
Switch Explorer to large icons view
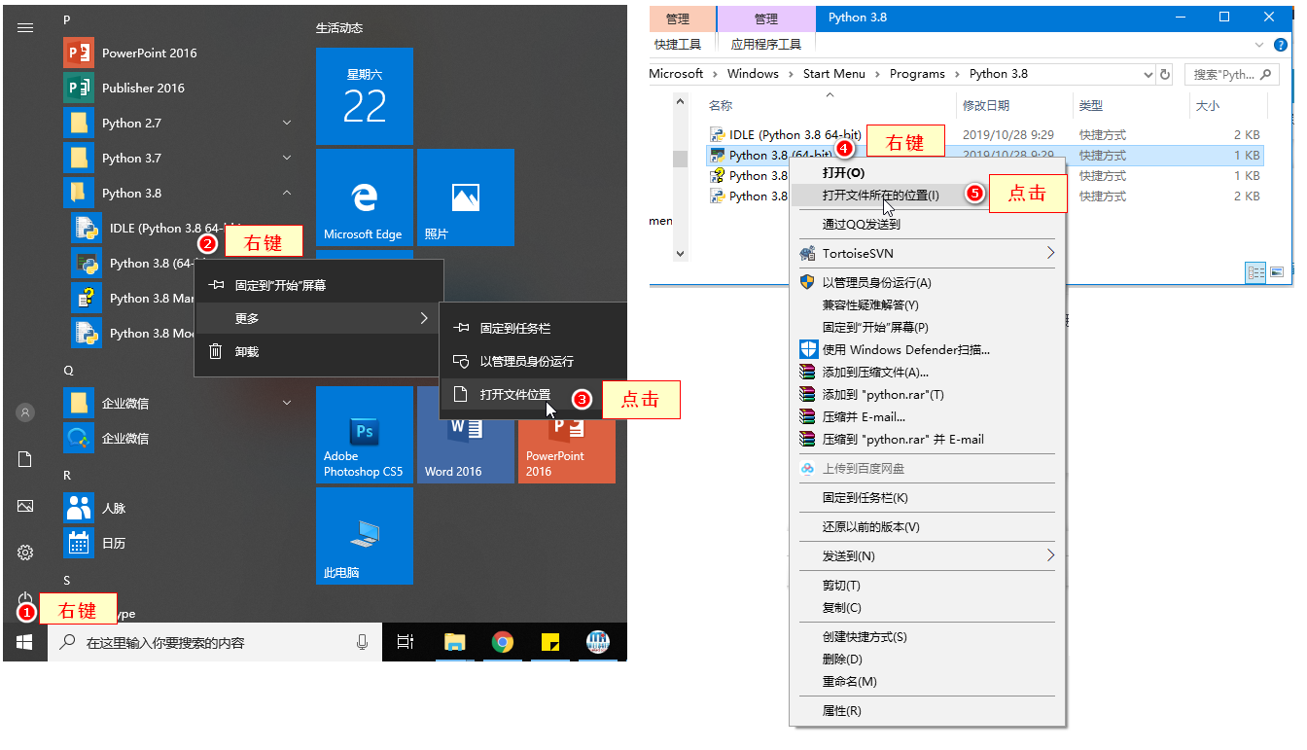tap(1277, 272)
